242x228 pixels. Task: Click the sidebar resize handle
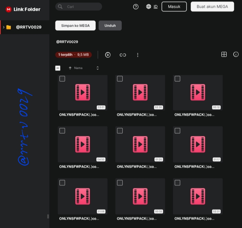coord(48,216)
